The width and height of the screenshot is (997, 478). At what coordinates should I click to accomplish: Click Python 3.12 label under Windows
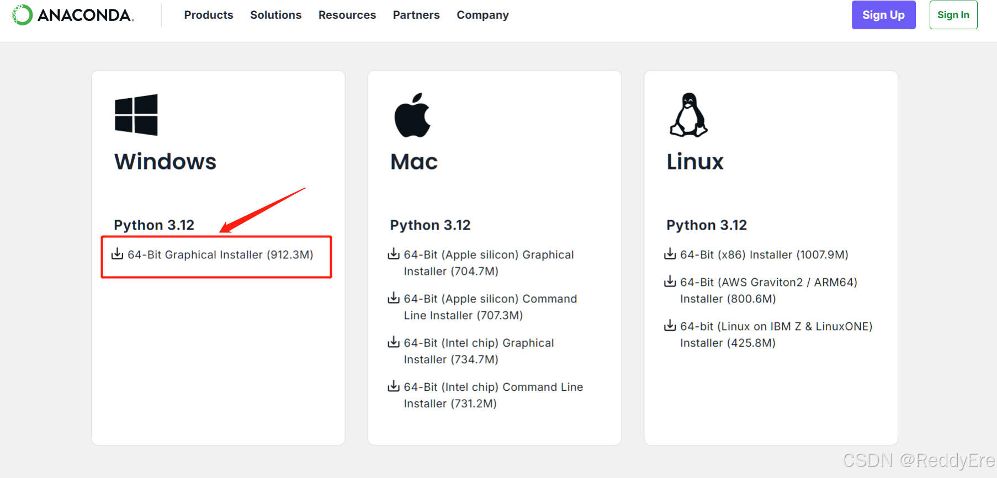click(x=154, y=225)
